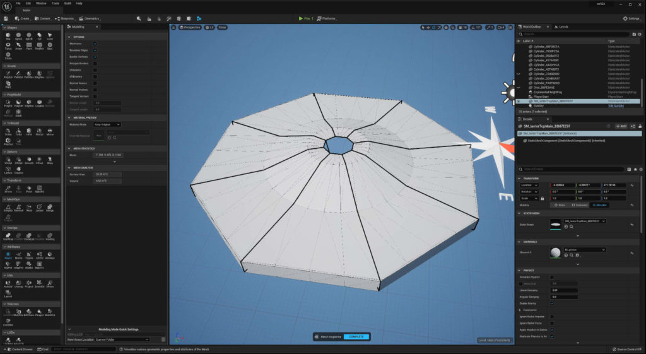The width and height of the screenshot is (646, 354).
Task: Toggle the Simulate Physics checkbox
Action: tap(552, 278)
